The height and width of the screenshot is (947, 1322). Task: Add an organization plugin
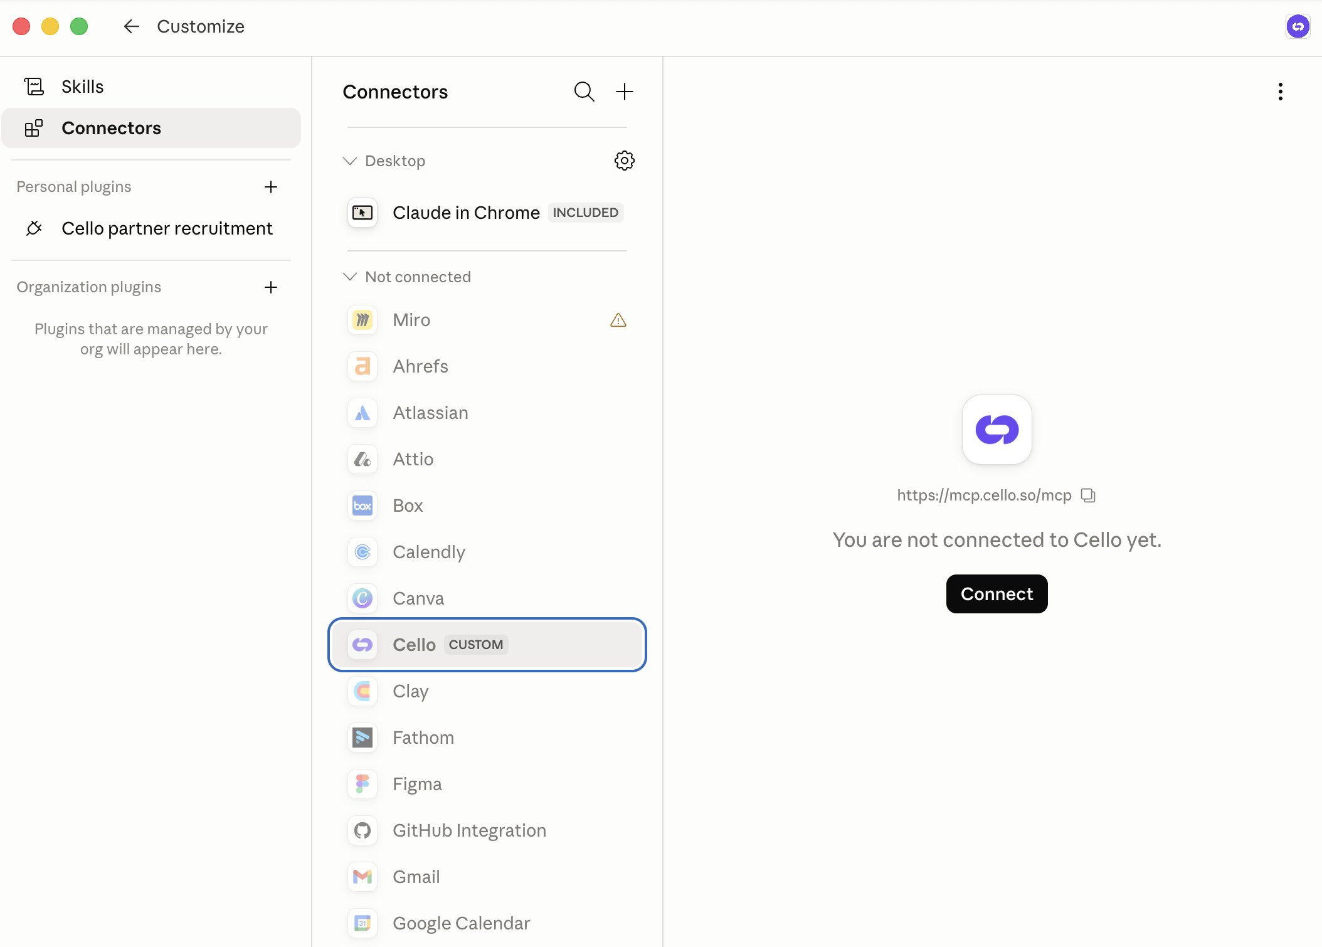point(271,287)
